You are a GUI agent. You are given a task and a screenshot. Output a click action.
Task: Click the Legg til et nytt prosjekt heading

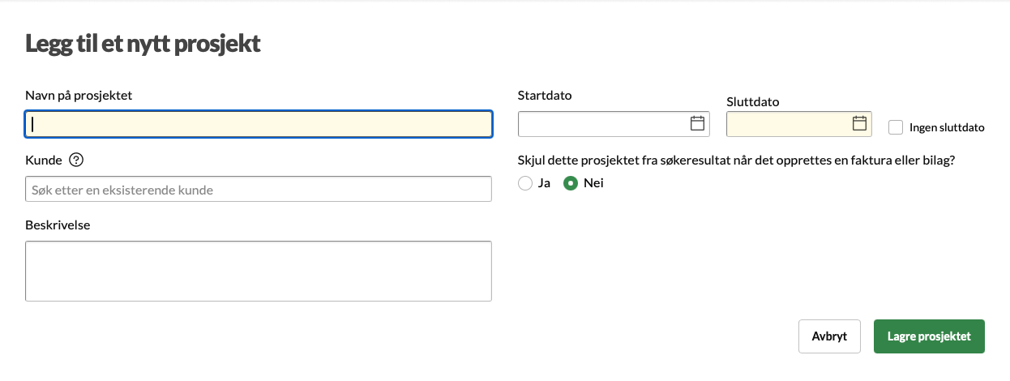tap(143, 43)
